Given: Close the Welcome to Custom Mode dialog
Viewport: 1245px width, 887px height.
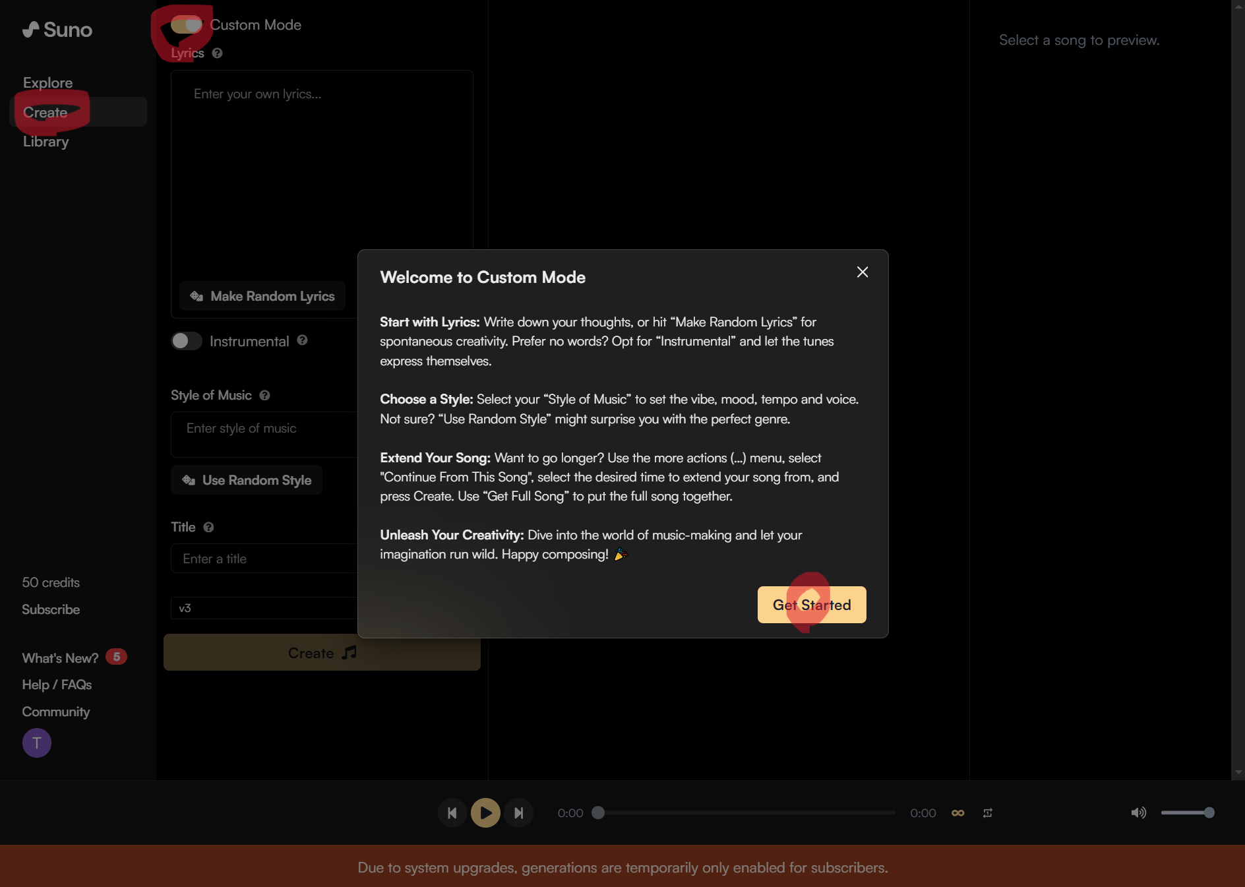Looking at the screenshot, I should point(863,272).
